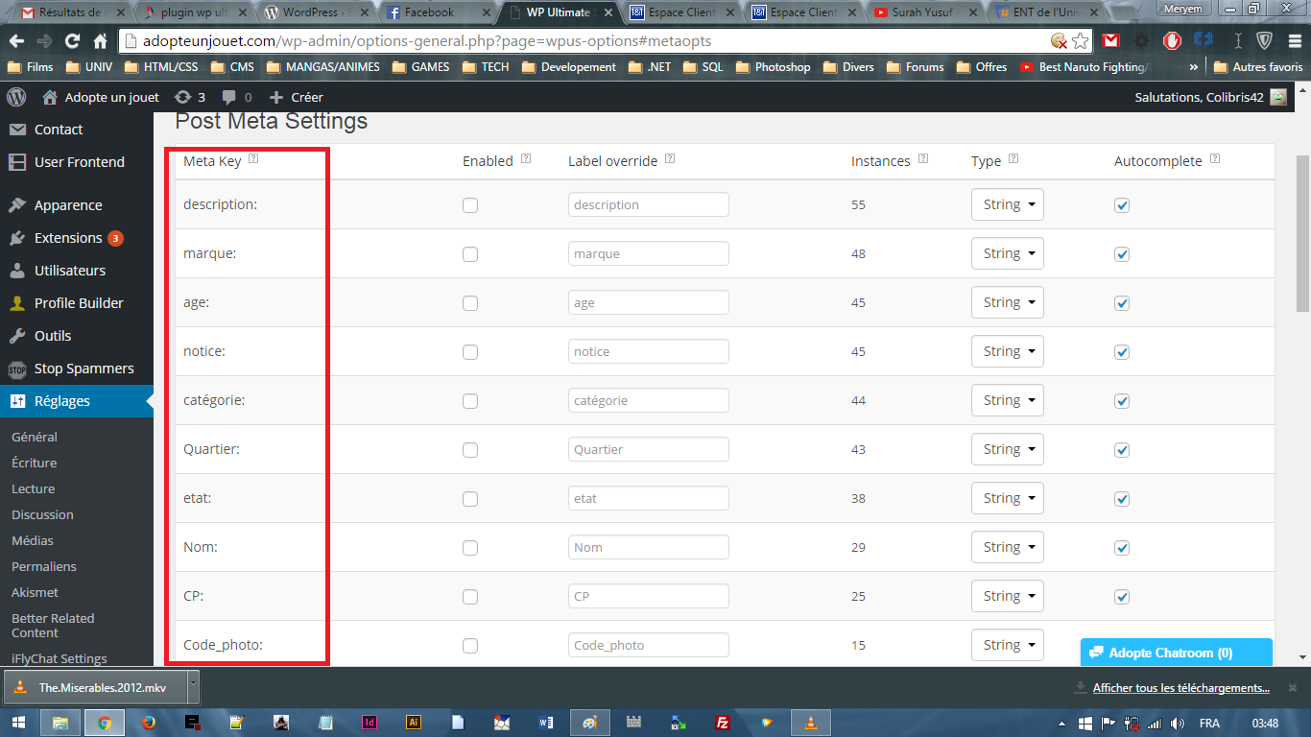Click the Meta Key help icon
The image size is (1311, 737).
tap(253, 159)
